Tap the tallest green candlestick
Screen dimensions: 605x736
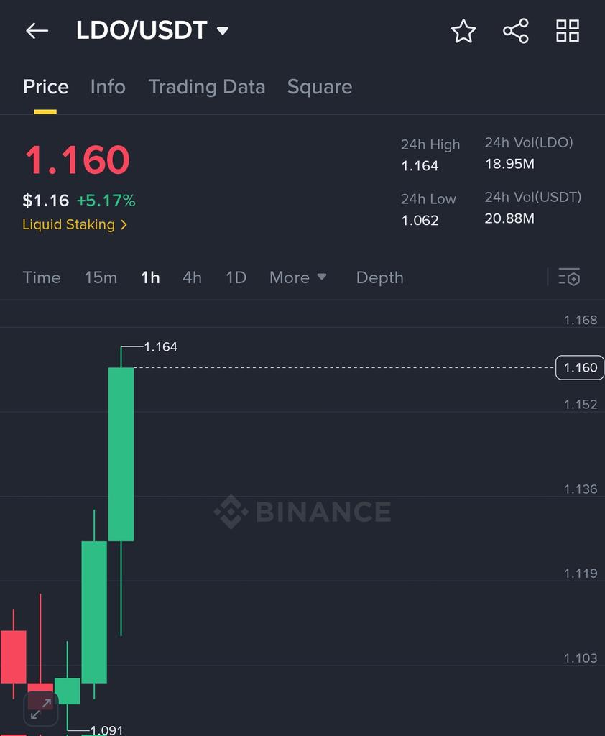pyautogui.click(x=121, y=454)
